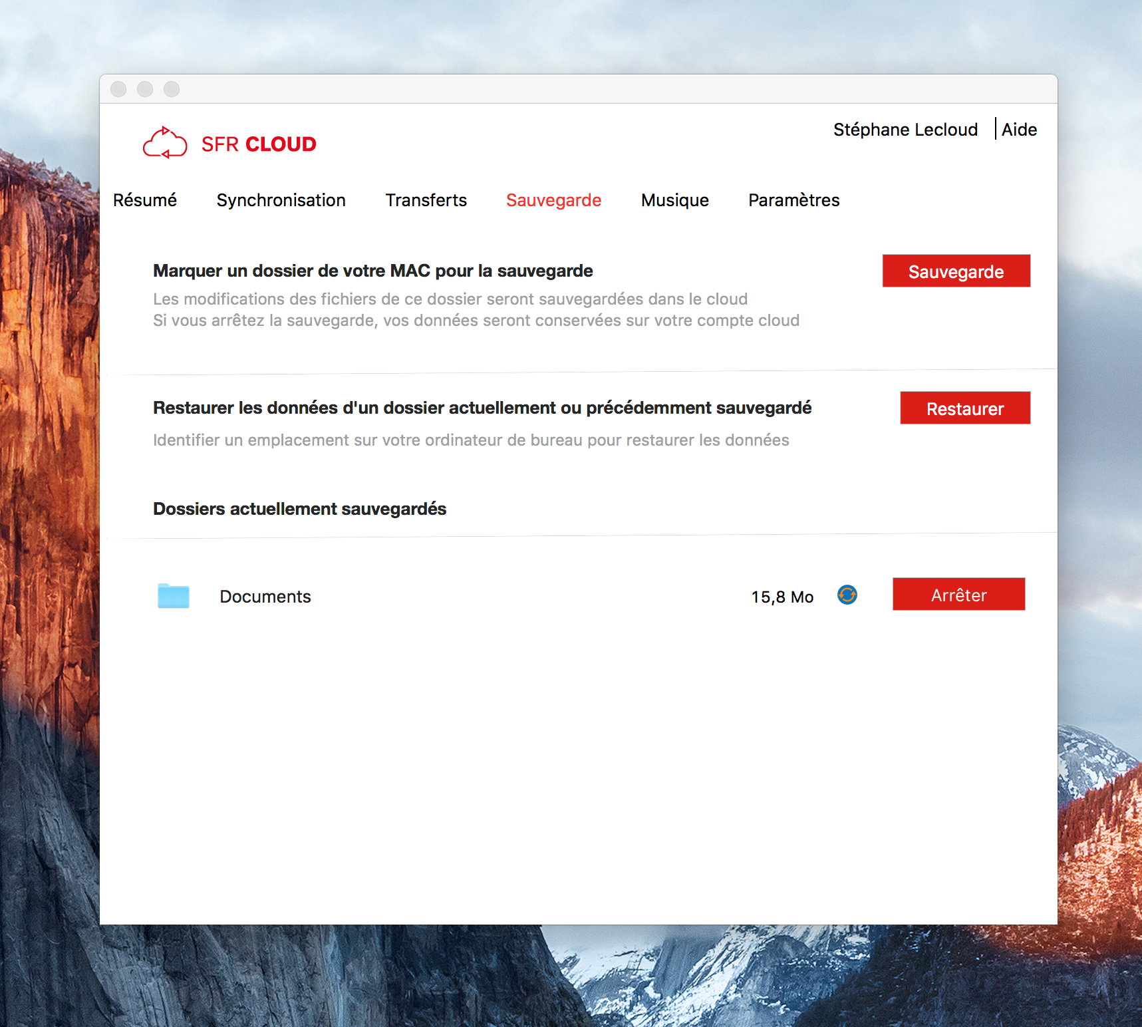Go to the Transferts tab
The width and height of the screenshot is (1142, 1027).
click(x=426, y=200)
